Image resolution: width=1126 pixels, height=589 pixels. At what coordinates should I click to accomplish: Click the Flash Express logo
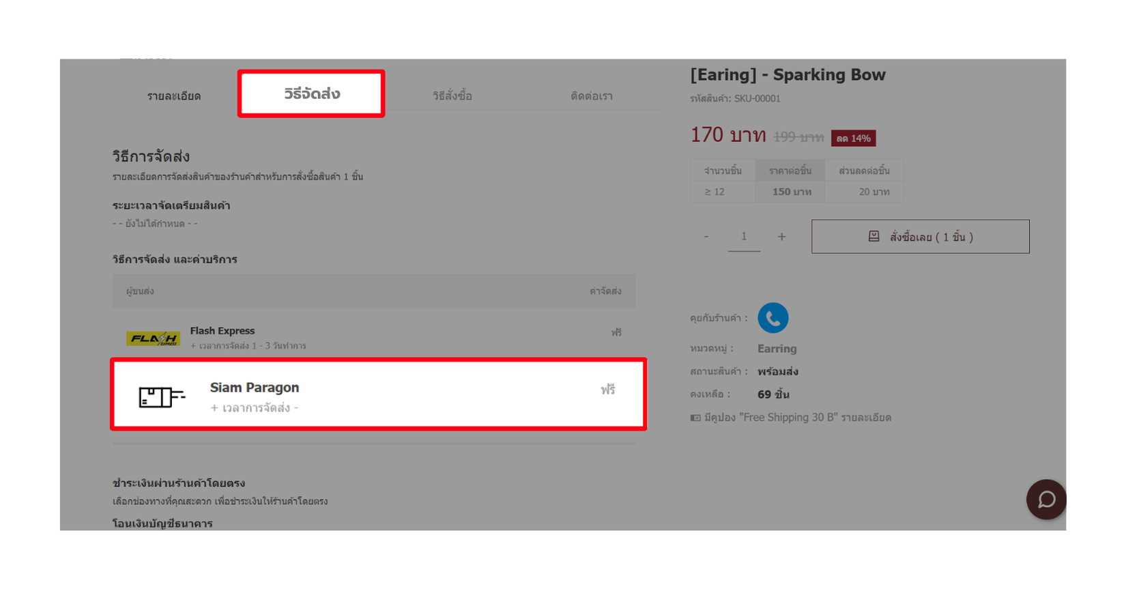pos(153,339)
